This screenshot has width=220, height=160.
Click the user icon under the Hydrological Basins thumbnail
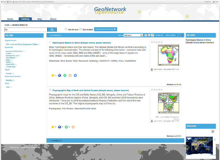coord(152,69)
